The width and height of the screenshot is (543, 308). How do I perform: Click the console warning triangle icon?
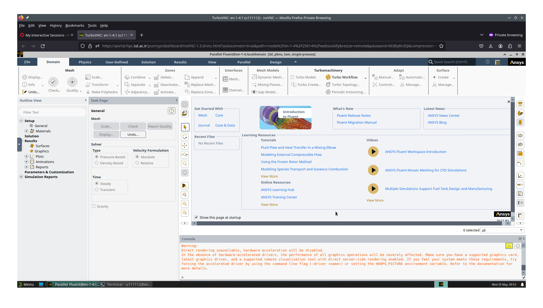[509, 246]
